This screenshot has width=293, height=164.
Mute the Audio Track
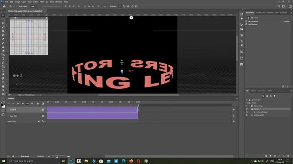pos(39,122)
